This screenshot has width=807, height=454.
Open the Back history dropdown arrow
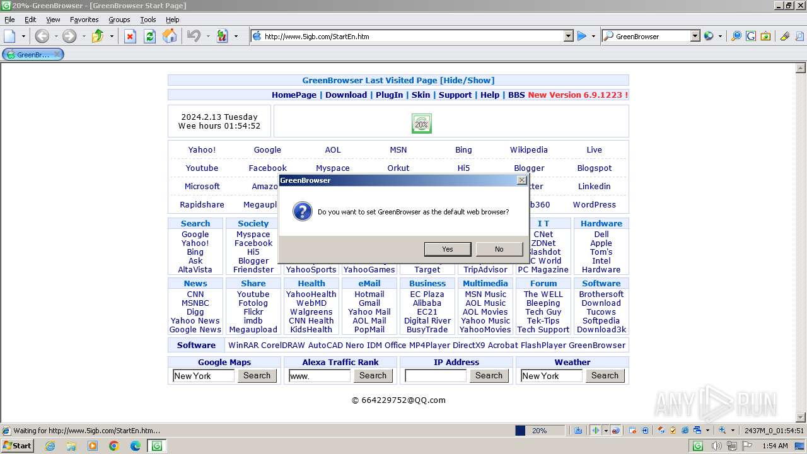(55, 36)
